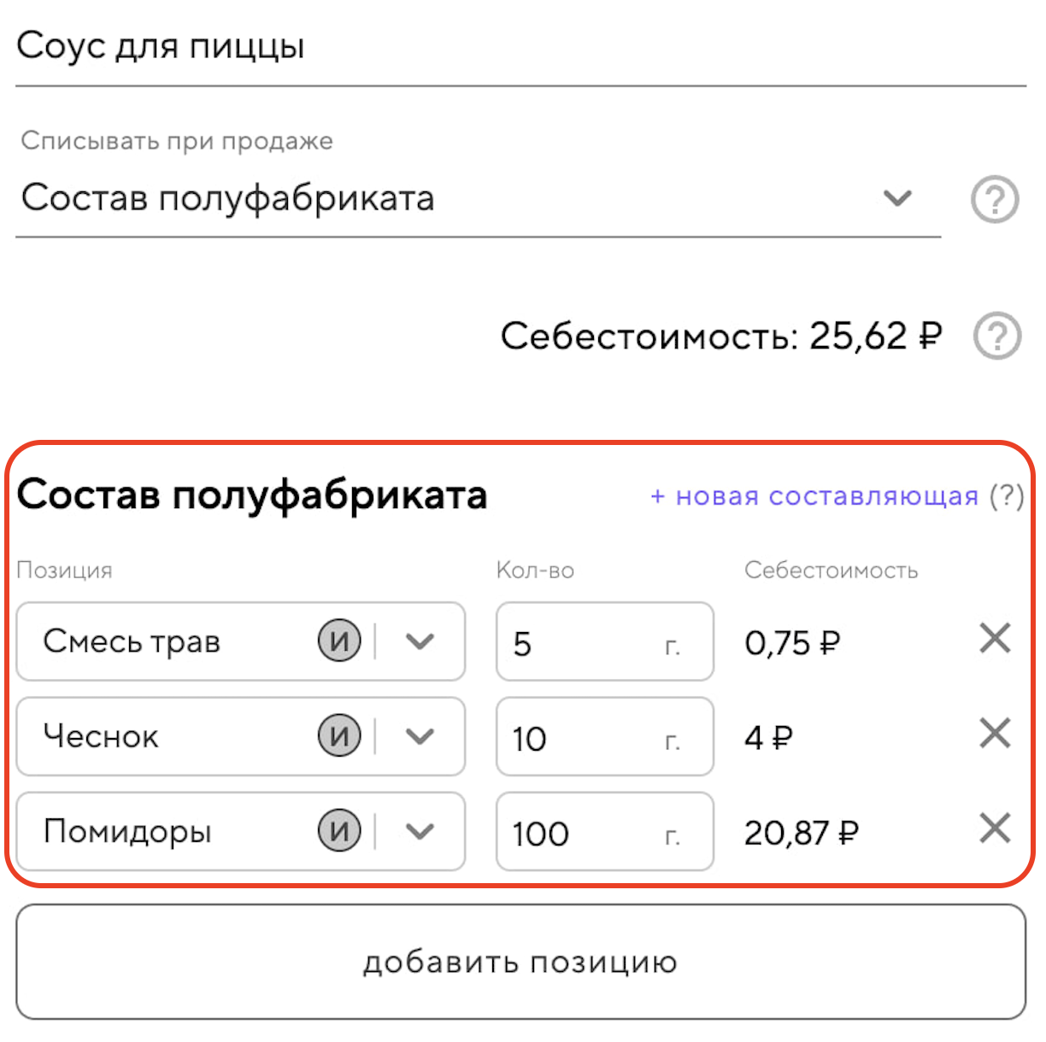Click question mark after новая составляющая
Viewport: 1046px width, 1042px height.
tap(1007, 496)
